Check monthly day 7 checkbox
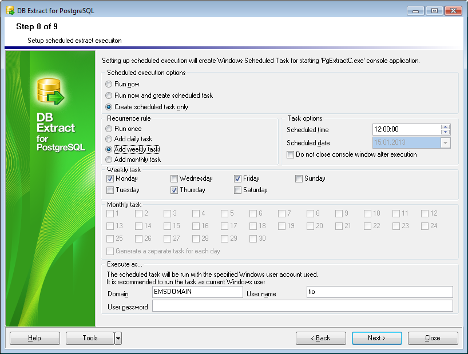Screen dimensions: 468x354 click(x=281, y=213)
